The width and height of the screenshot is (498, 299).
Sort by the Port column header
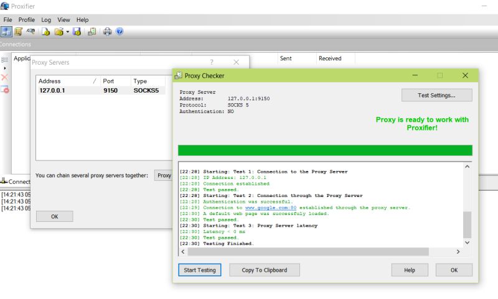pyautogui.click(x=116, y=81)
